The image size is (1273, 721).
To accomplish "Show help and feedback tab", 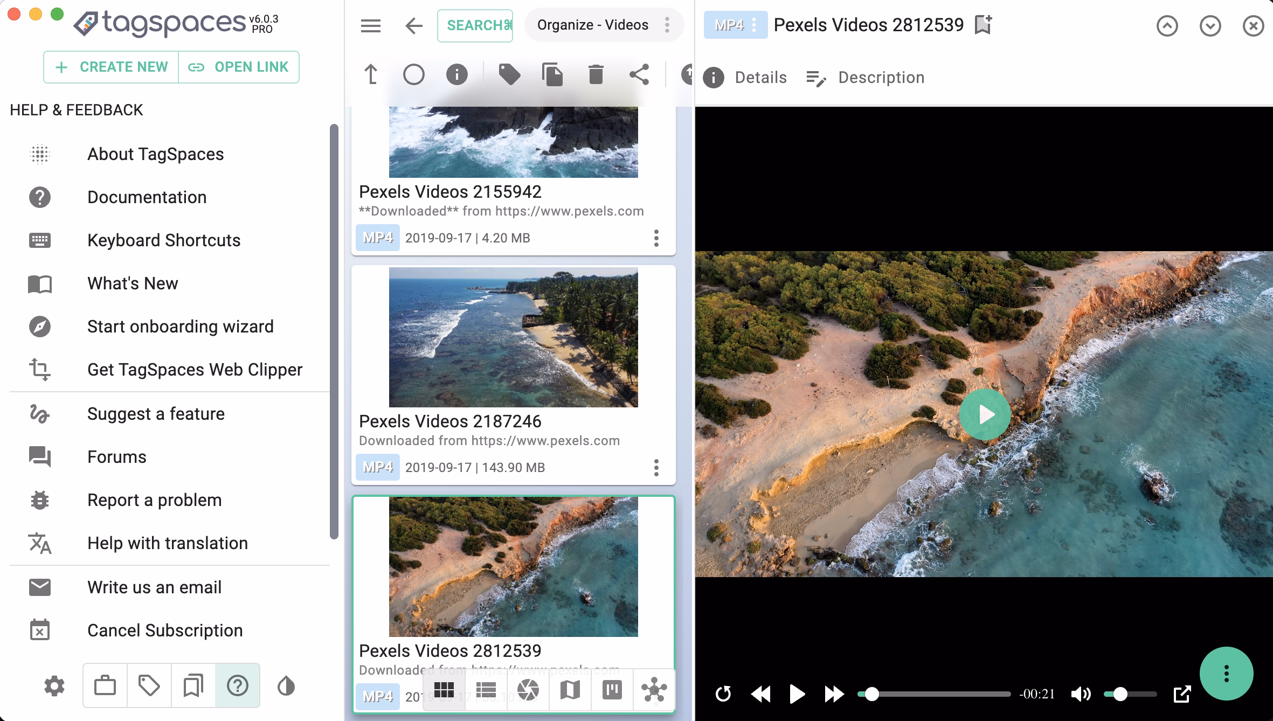I will pyautogui.click(x=238, y=686).
